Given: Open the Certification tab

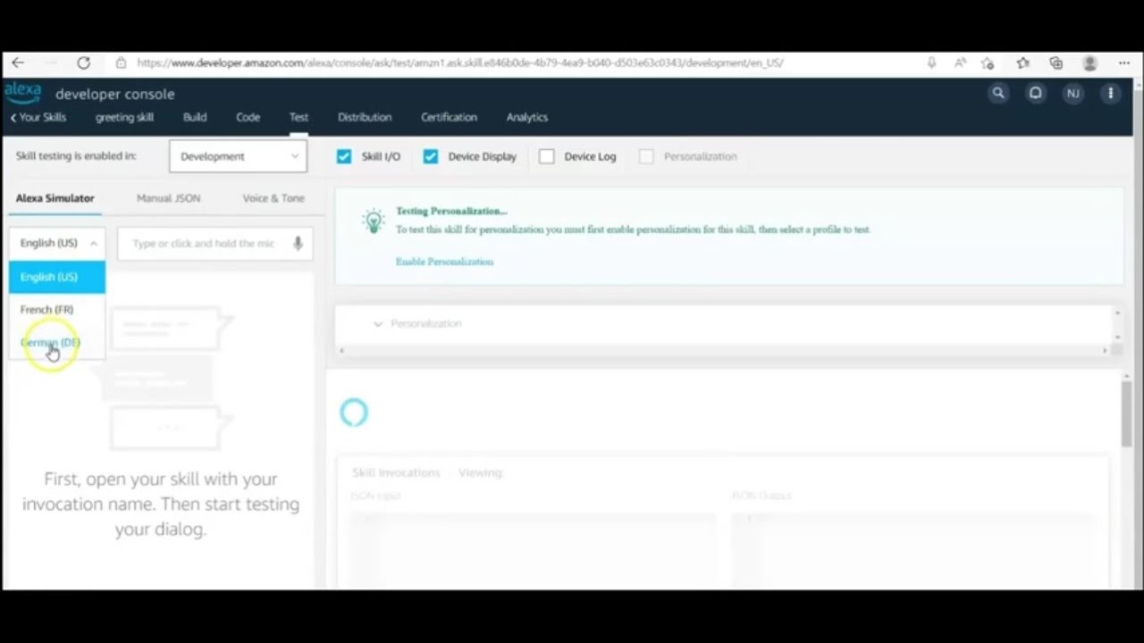Looking at the screenshot, I should coord(449,117).
